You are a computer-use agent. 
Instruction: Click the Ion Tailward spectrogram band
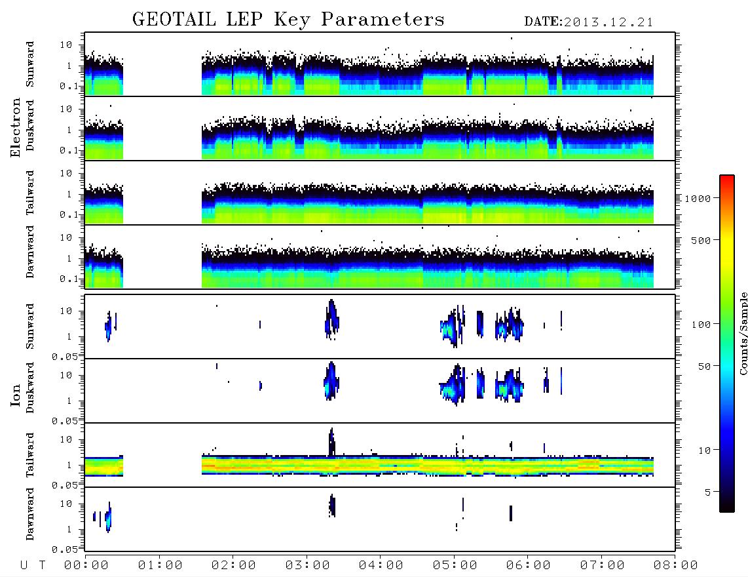pyautogui.click(x=428, y=466)
